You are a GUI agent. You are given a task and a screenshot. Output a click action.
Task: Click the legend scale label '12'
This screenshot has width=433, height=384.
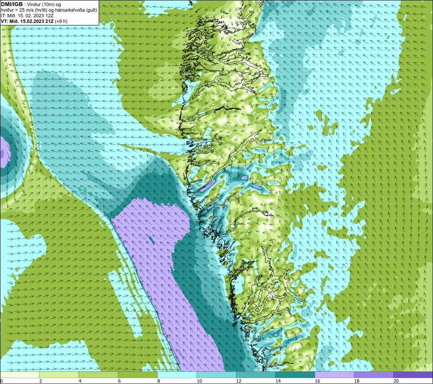coord(239,381)
